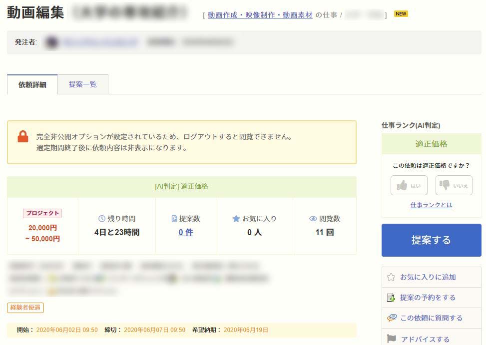Viewport: 486px width, 345px height.
Task: Select お気に入りに追加 in the side menu
Action: 432,277
